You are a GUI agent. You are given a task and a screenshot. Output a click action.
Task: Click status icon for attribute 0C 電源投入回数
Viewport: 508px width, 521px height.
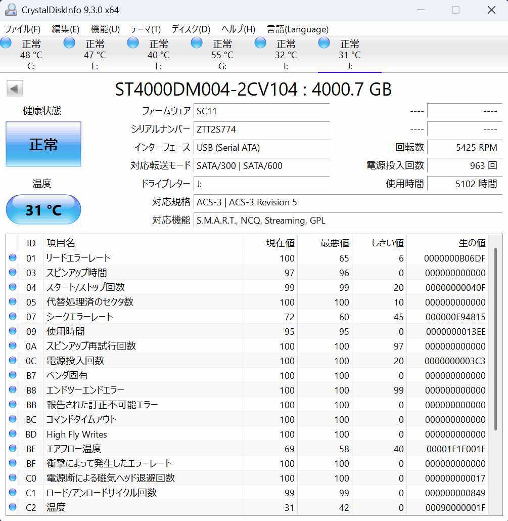click(x=13, y=360)
